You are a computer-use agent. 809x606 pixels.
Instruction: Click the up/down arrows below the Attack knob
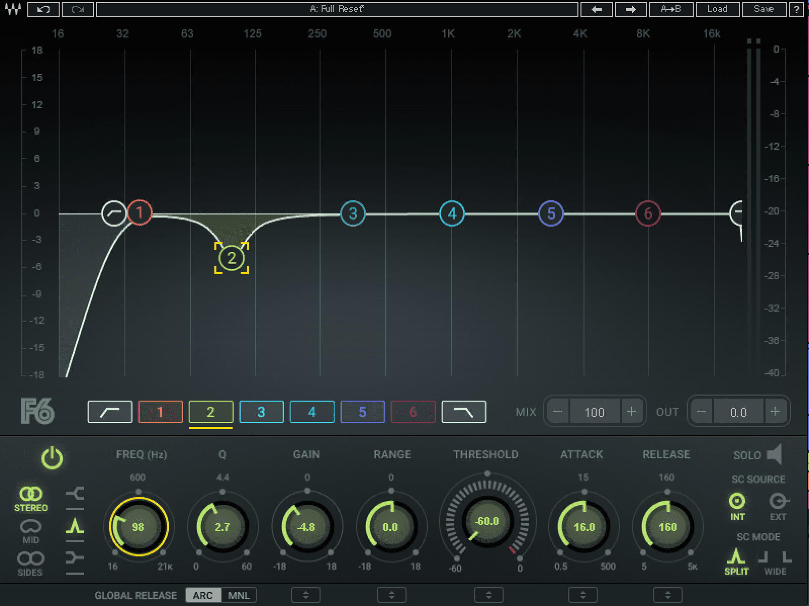pos(583,595)
